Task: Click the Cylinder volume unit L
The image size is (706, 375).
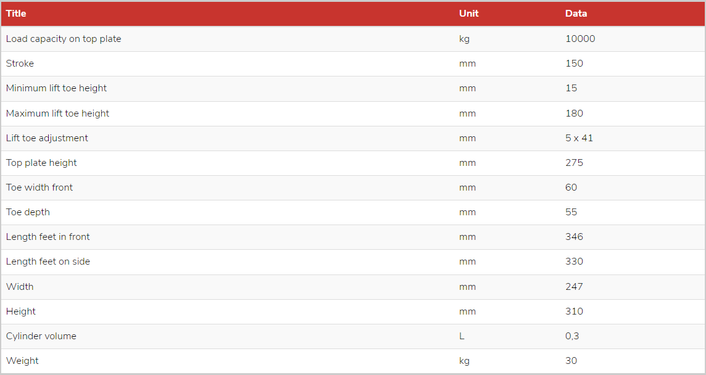Action: (x=462, y=336)
